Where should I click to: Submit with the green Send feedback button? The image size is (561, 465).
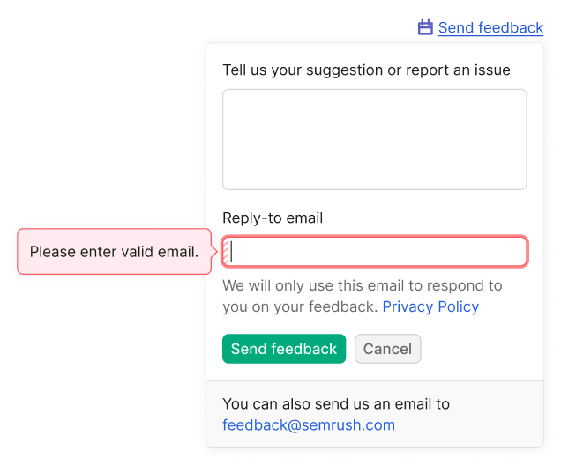tap(284, 349)
